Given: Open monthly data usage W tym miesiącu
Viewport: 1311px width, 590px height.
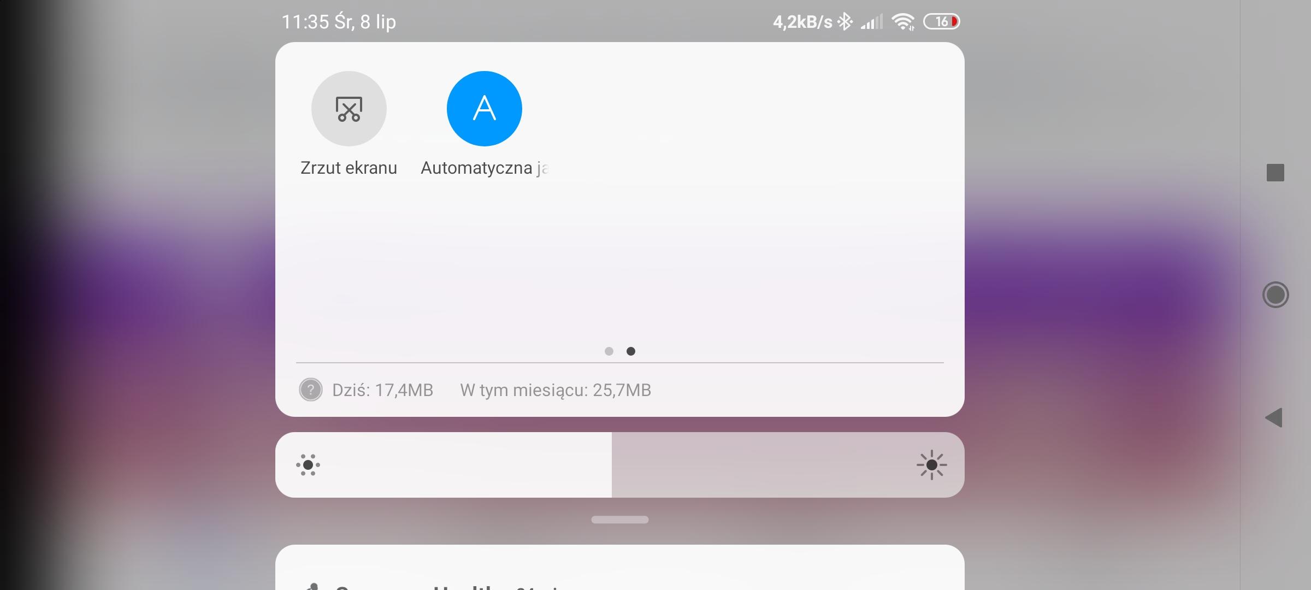Looking at the screenshot, I should [556, 390].
